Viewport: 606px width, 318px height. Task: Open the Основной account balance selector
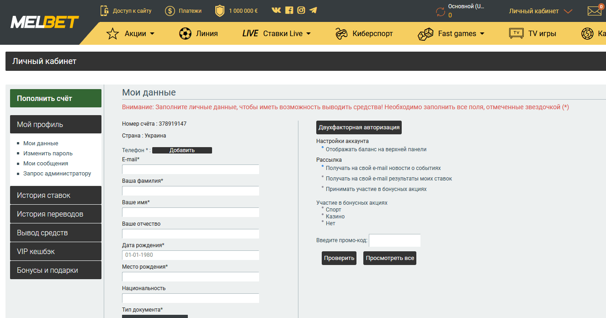466,11
